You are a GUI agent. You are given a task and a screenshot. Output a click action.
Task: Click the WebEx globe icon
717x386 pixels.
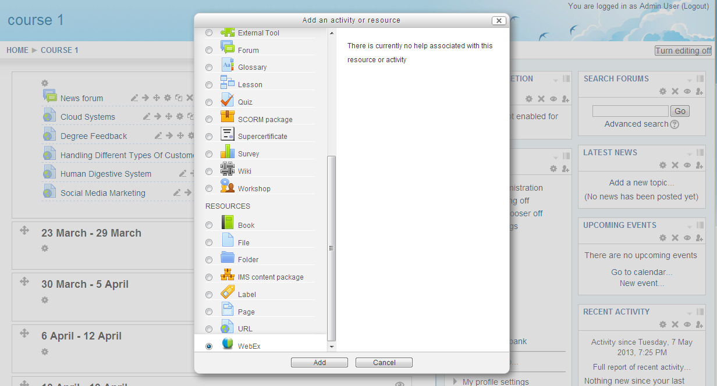pos(228,344)
